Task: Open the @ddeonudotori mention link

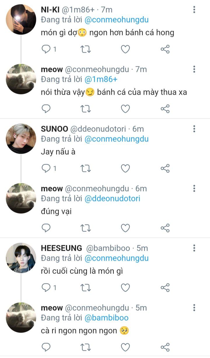Action: pyautogui.click(x=112, y=199)
